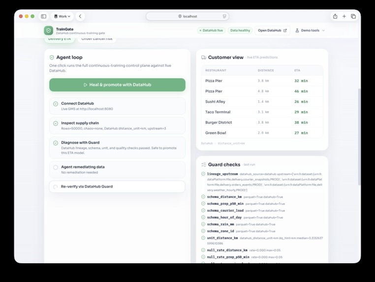
Task: Click the Agent remediating data step title
Action: coord(83,167)
